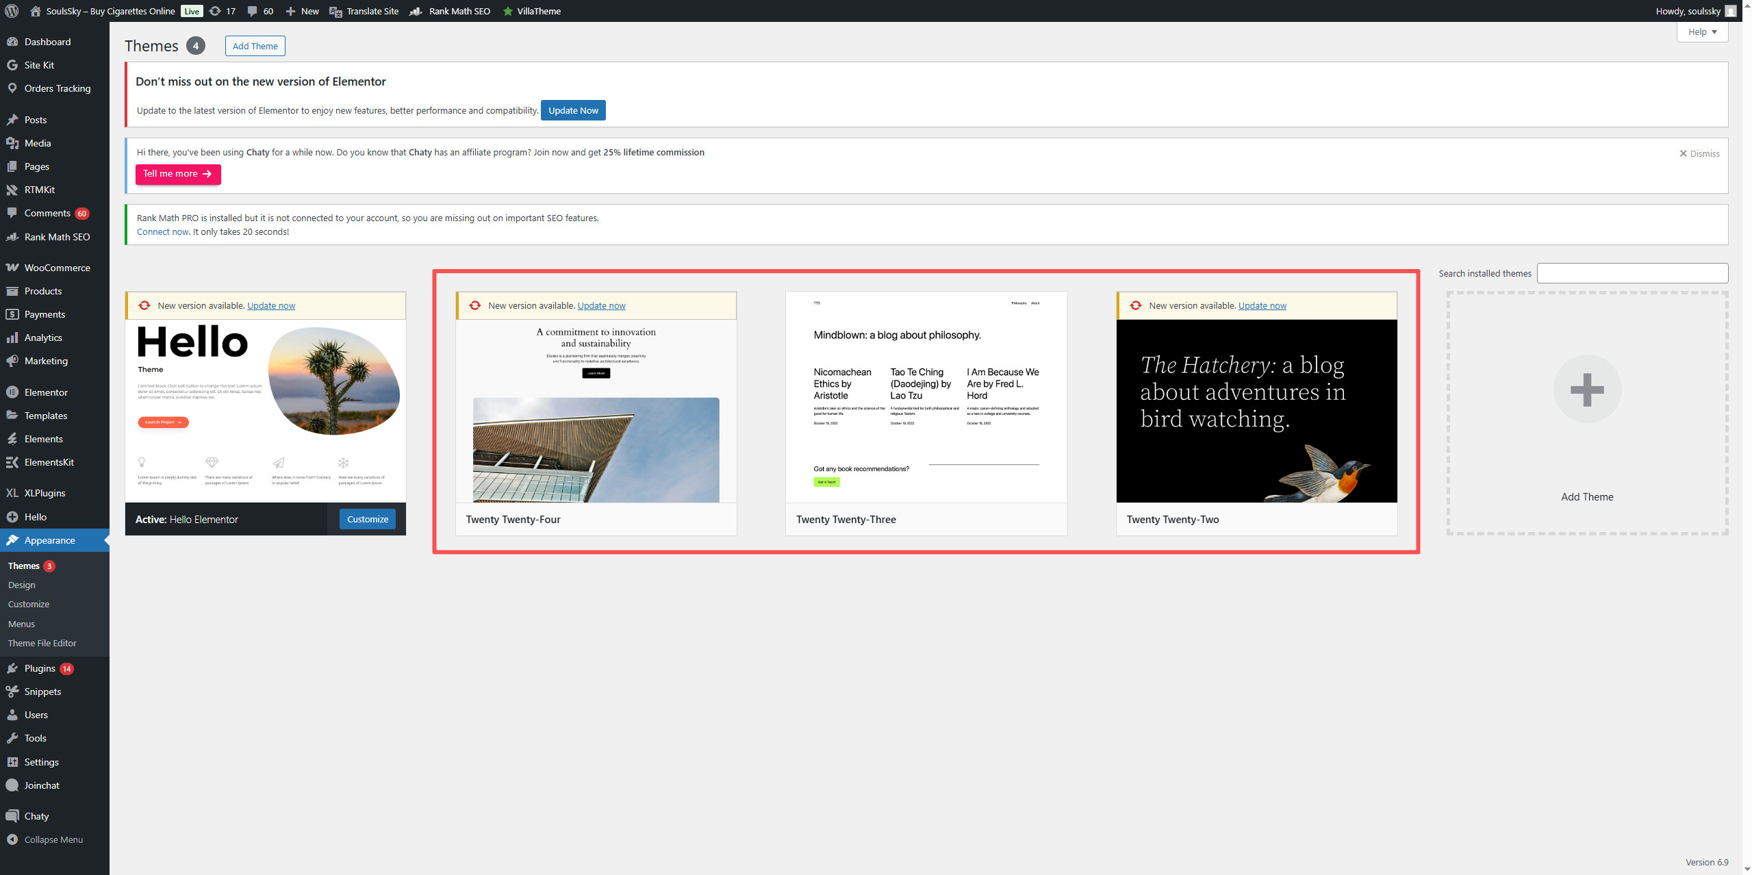Click VillaTheme in the admin bar

point(539,11)
